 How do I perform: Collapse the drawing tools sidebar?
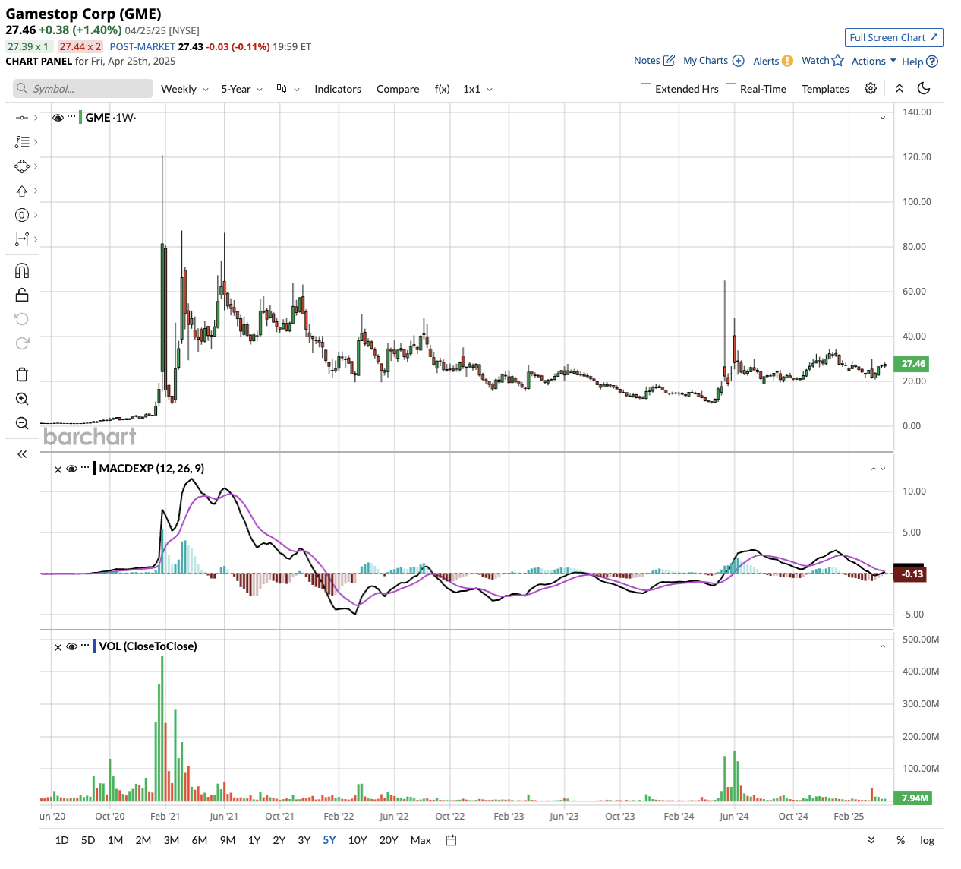pos(22,454)
